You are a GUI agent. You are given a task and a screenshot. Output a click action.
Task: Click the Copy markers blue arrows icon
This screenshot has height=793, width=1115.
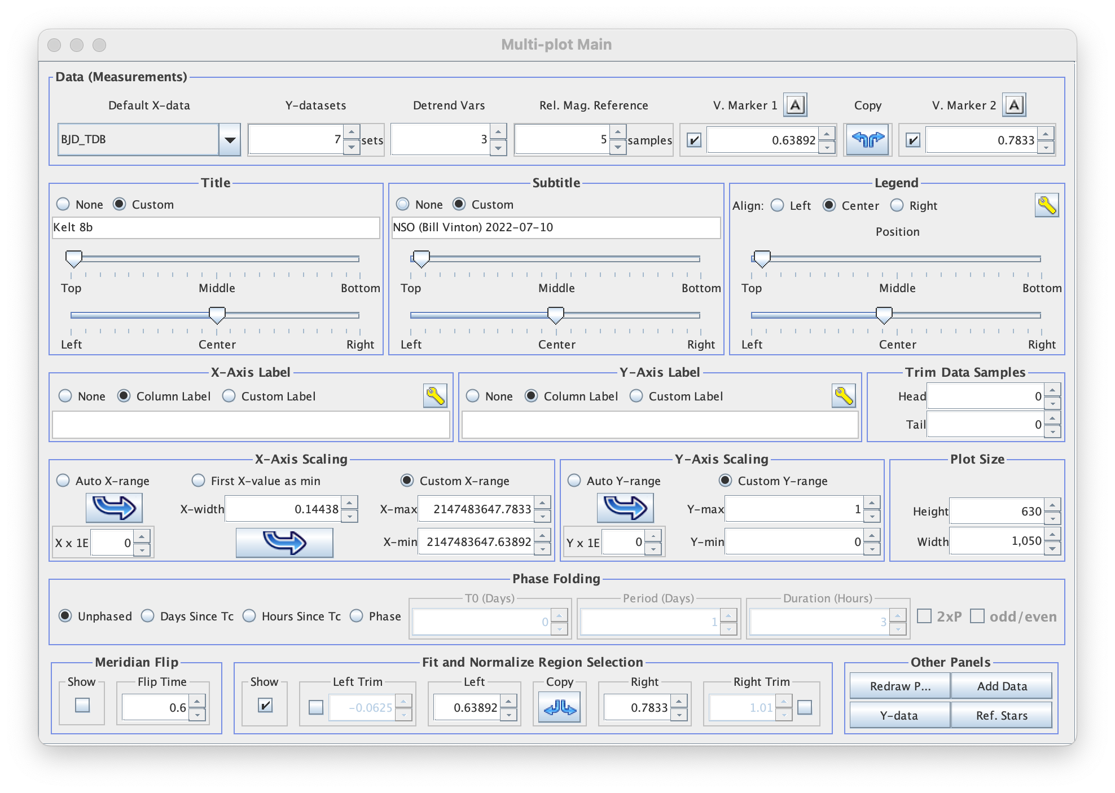[x=867, y=140]
